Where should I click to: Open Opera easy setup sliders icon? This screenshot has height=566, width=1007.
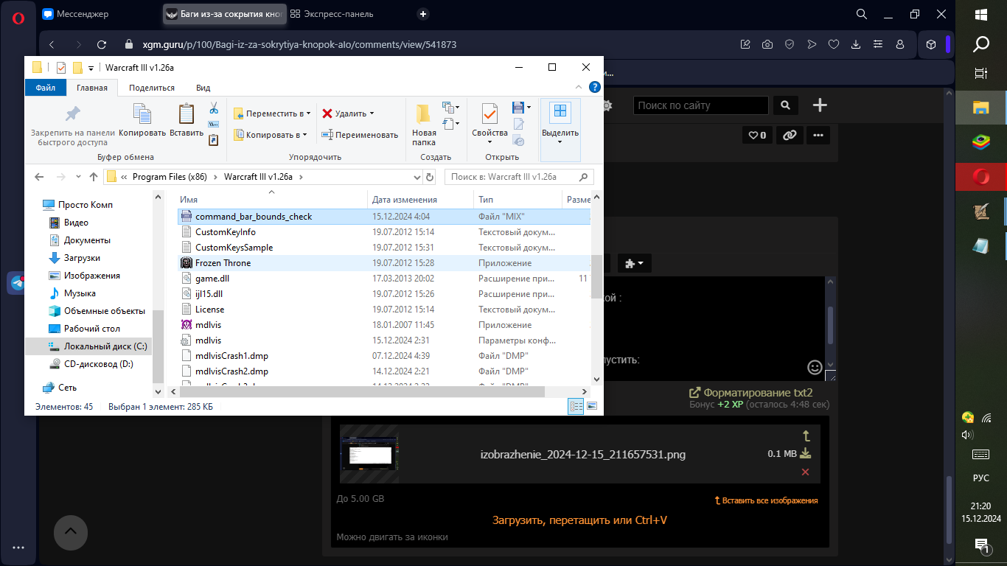[x=878, y=44]
